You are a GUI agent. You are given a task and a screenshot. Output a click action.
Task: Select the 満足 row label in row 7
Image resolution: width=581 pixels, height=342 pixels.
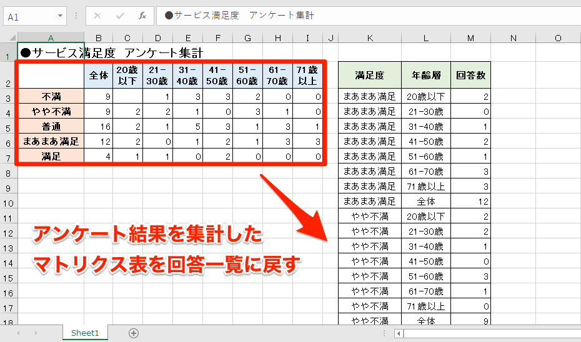pos(51,156)
